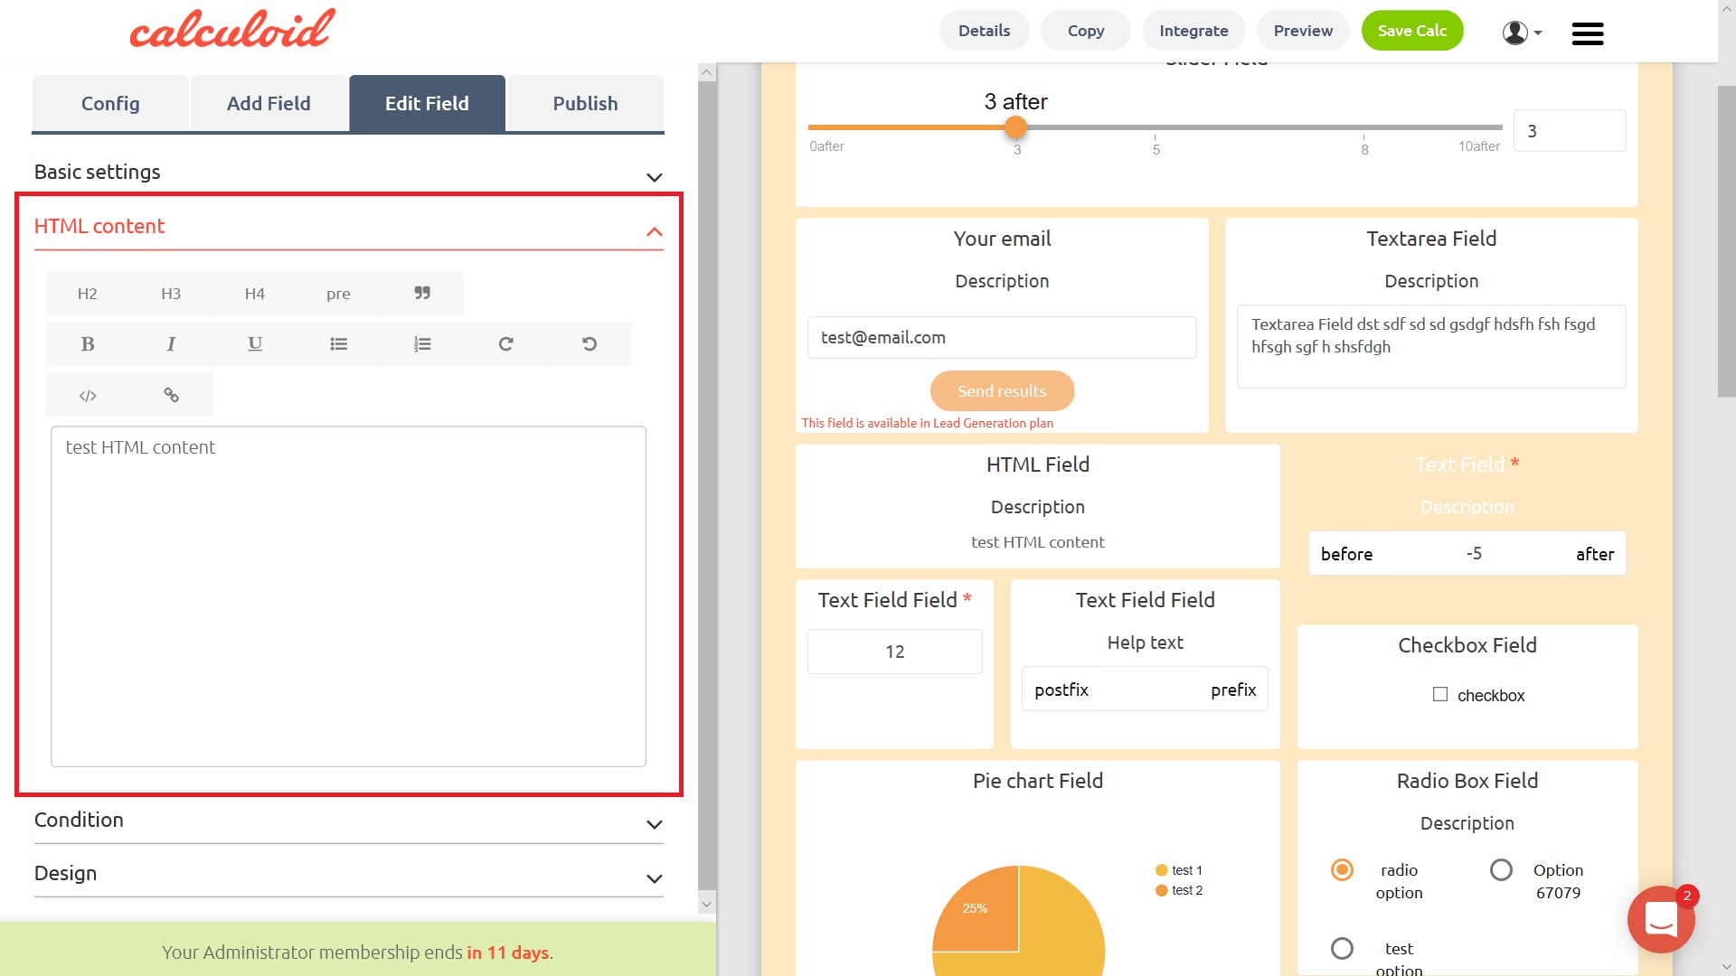The height and width of the screenshot is (976, 1736).
Task: Apply italic formatting in editor toolbar
Action: tap(171, 344)
